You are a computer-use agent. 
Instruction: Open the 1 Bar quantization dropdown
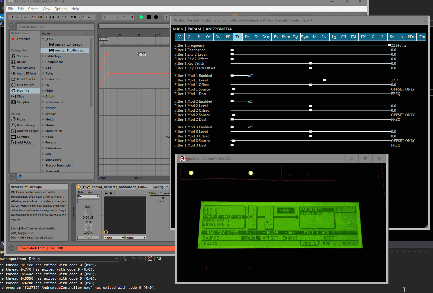[89, 17]
